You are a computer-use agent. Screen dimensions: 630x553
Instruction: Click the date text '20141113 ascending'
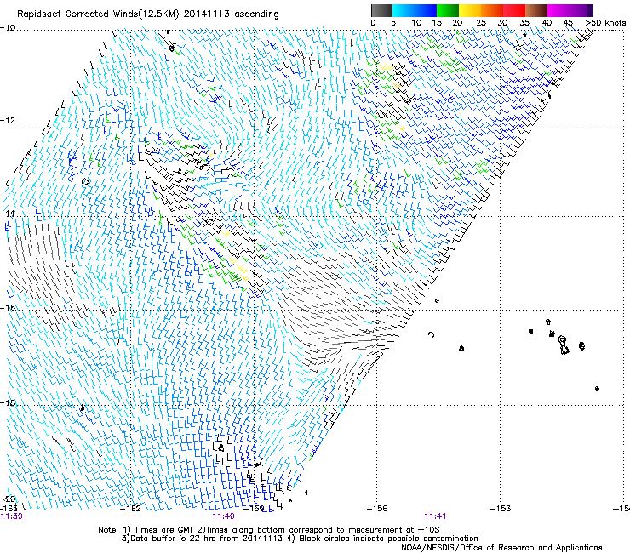point(231,14)
